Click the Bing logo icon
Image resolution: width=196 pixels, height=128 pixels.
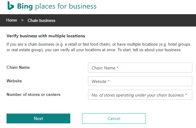point(11,6)
